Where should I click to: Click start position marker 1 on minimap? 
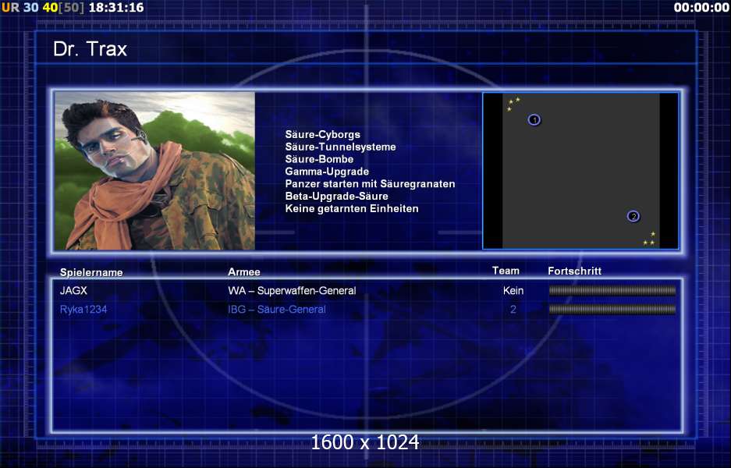point(534,120)
